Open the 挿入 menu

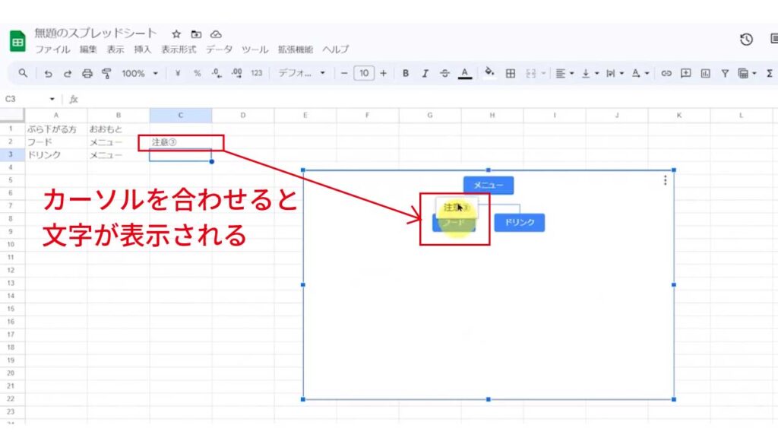142,49
